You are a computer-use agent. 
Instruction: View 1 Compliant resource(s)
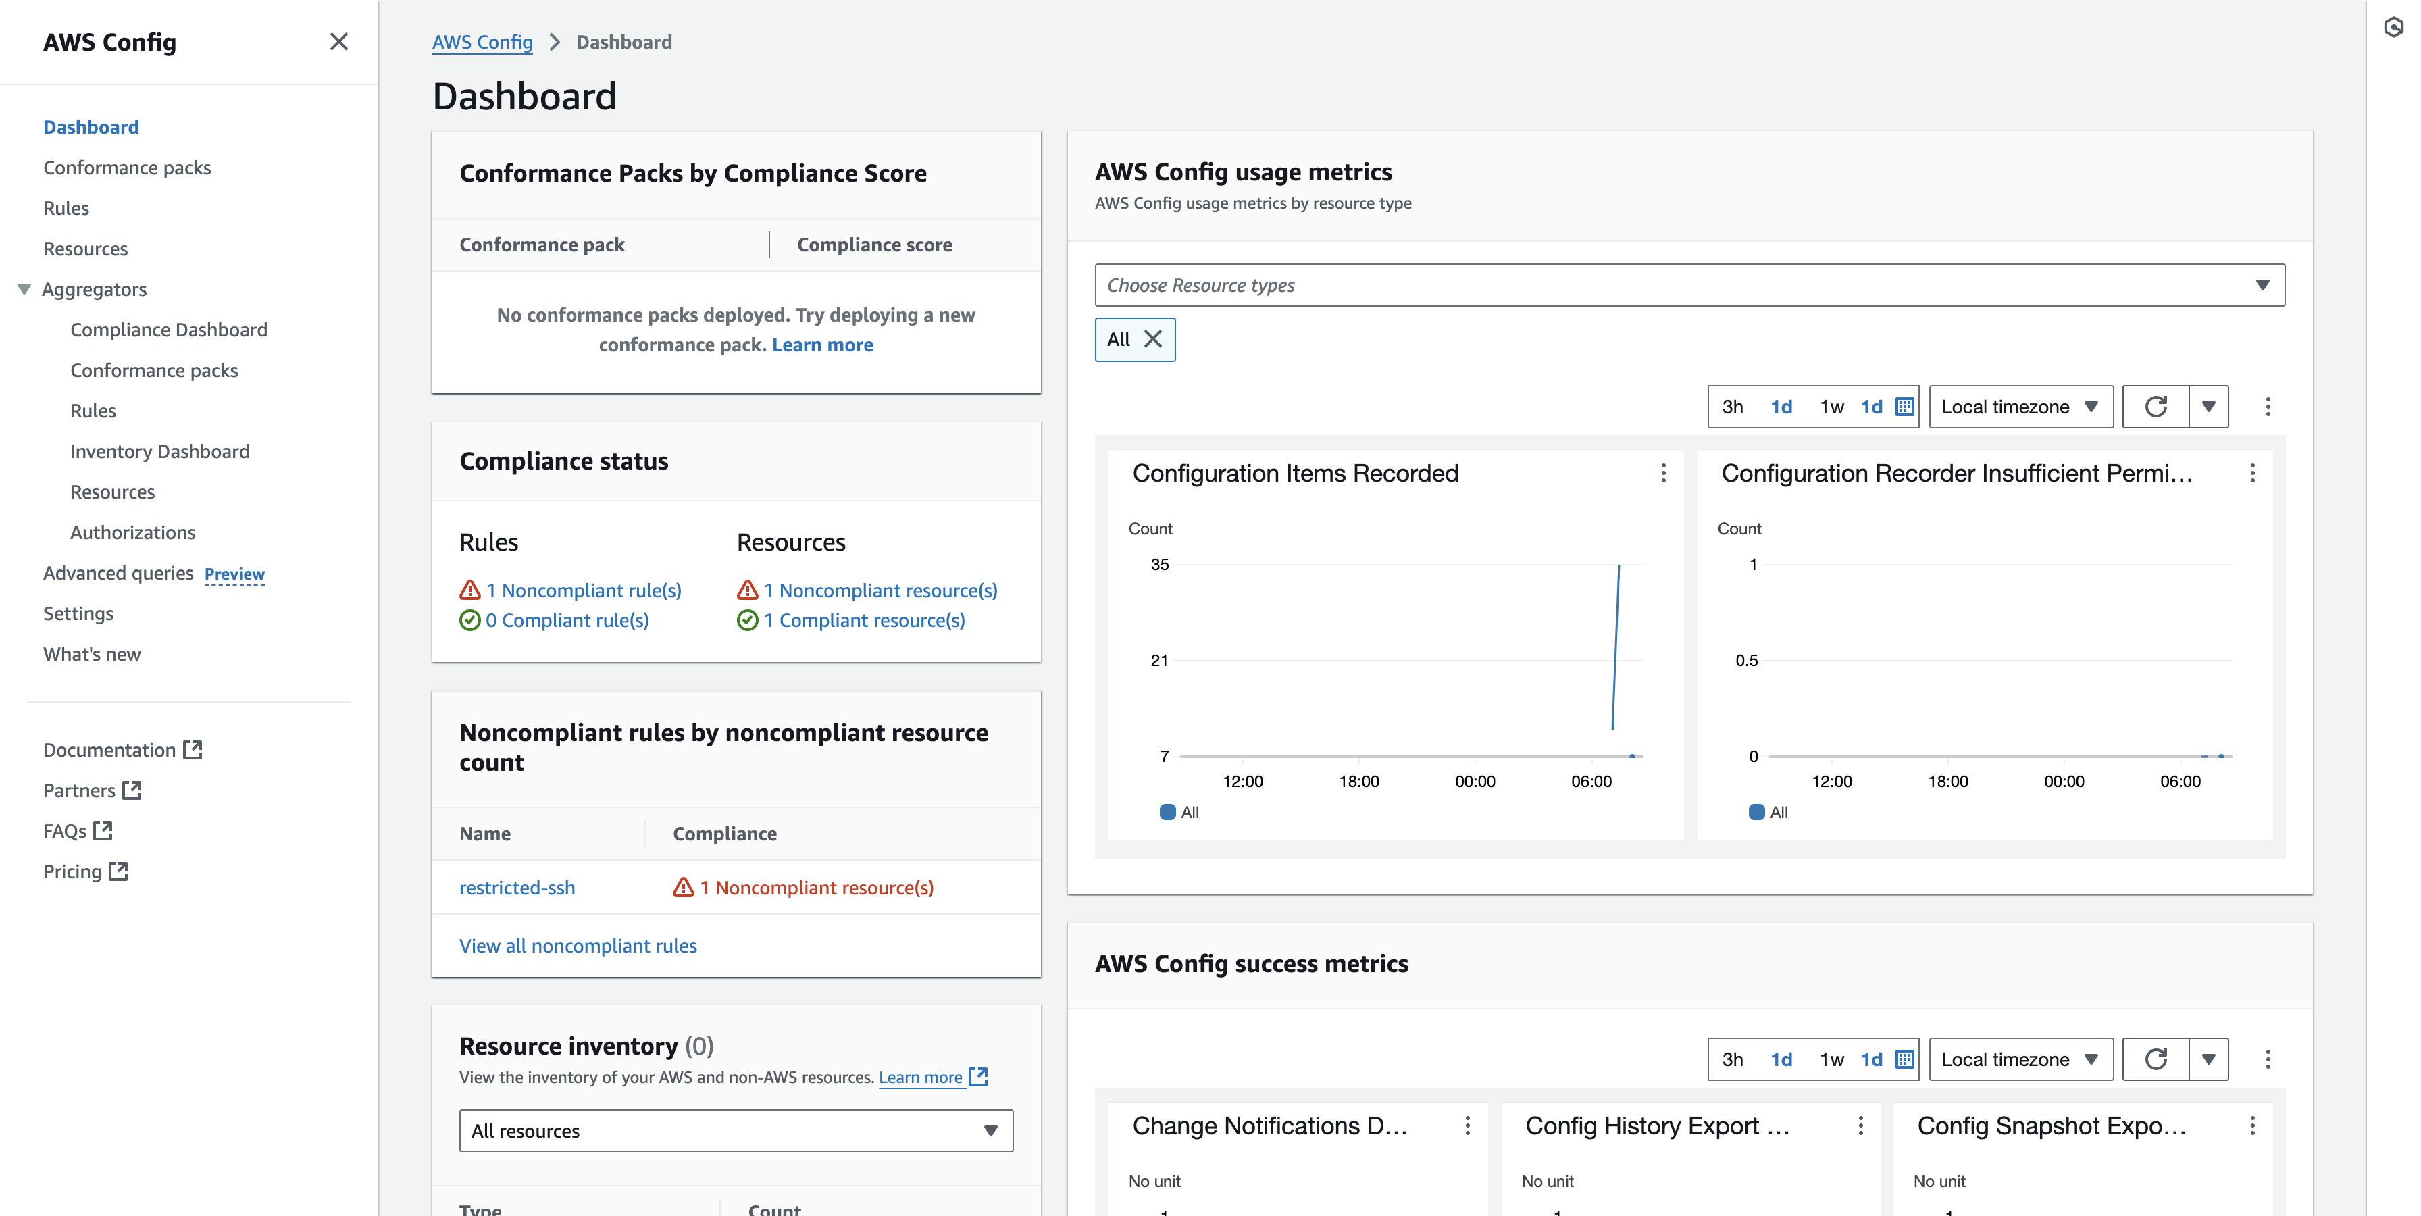pos(864,620)
